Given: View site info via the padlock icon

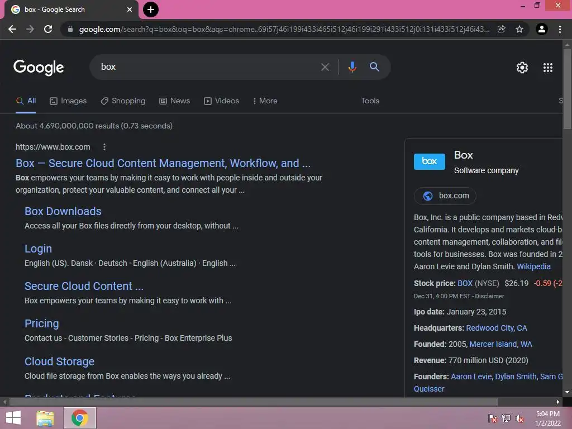Looking at the screenshot, I should point(70,29).
